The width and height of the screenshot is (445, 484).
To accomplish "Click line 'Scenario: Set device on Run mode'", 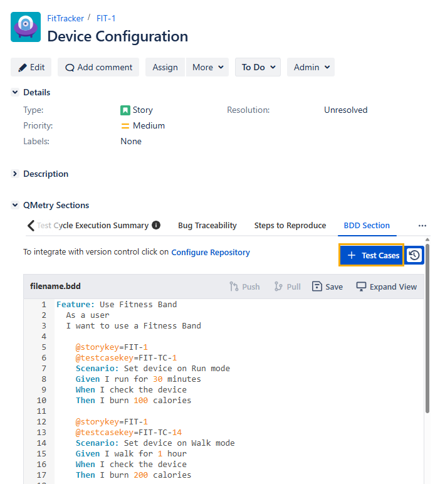I will (x=153, y=369).
